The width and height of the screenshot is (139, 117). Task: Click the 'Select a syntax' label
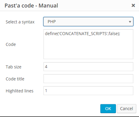(20, 22)
